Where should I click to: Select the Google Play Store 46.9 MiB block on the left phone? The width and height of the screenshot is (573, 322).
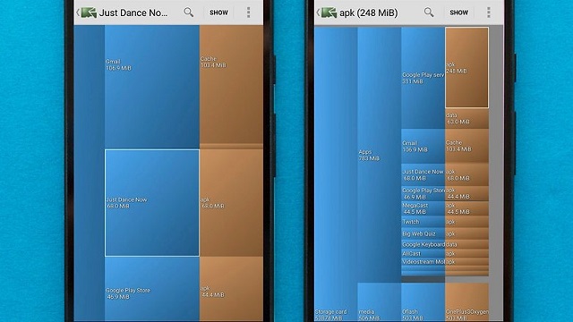click(x=152, y=289)
